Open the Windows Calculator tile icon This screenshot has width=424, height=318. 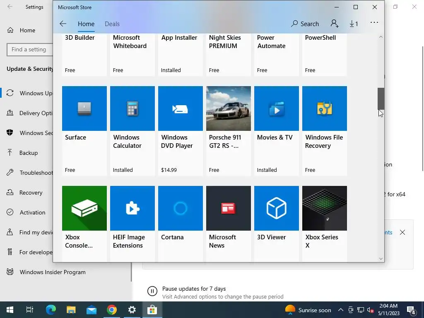pyautogui.click(x=132, y=108)
